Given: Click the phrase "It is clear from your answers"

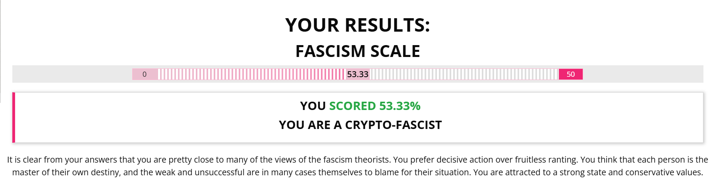Looking at the screenshot, I should tap(62, 160).
